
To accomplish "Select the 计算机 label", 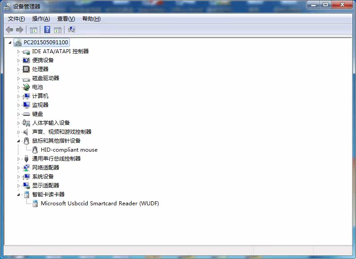I will tap(40, 96).
